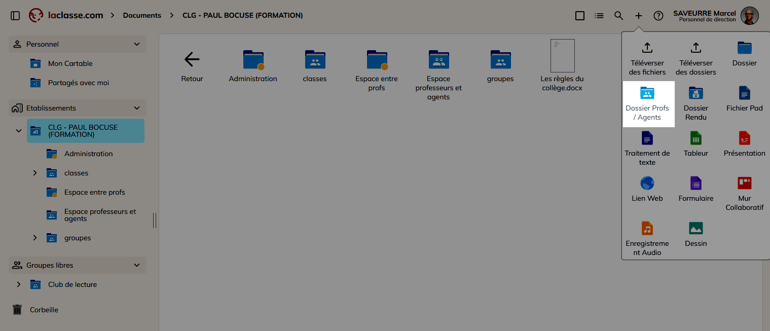Screen dimensions: 770x331
Task: Open the search magnifier
Action: coord(618,16)
